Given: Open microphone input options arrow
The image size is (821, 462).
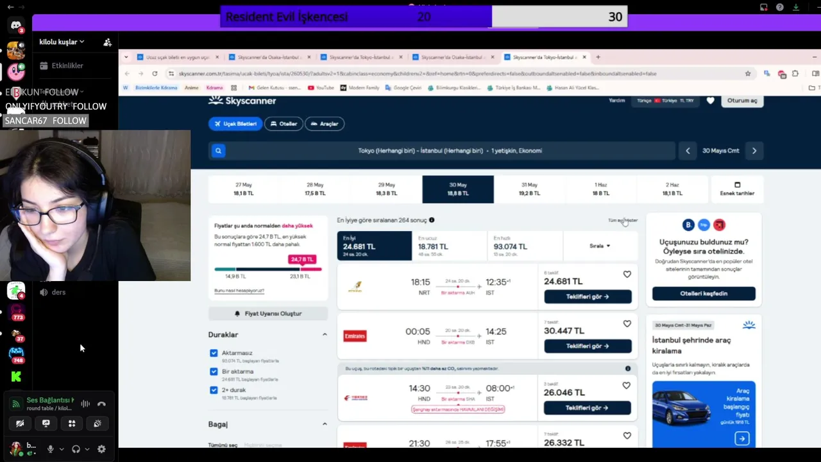Looking at the screenshot, I should pyautogui.click(x=62, y=449).
